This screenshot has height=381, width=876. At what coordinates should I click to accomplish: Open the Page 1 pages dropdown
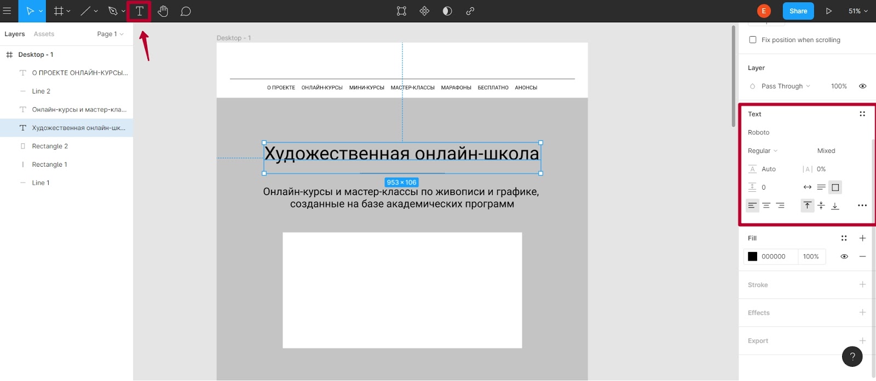pyautogui.click(x=110, y=34)
